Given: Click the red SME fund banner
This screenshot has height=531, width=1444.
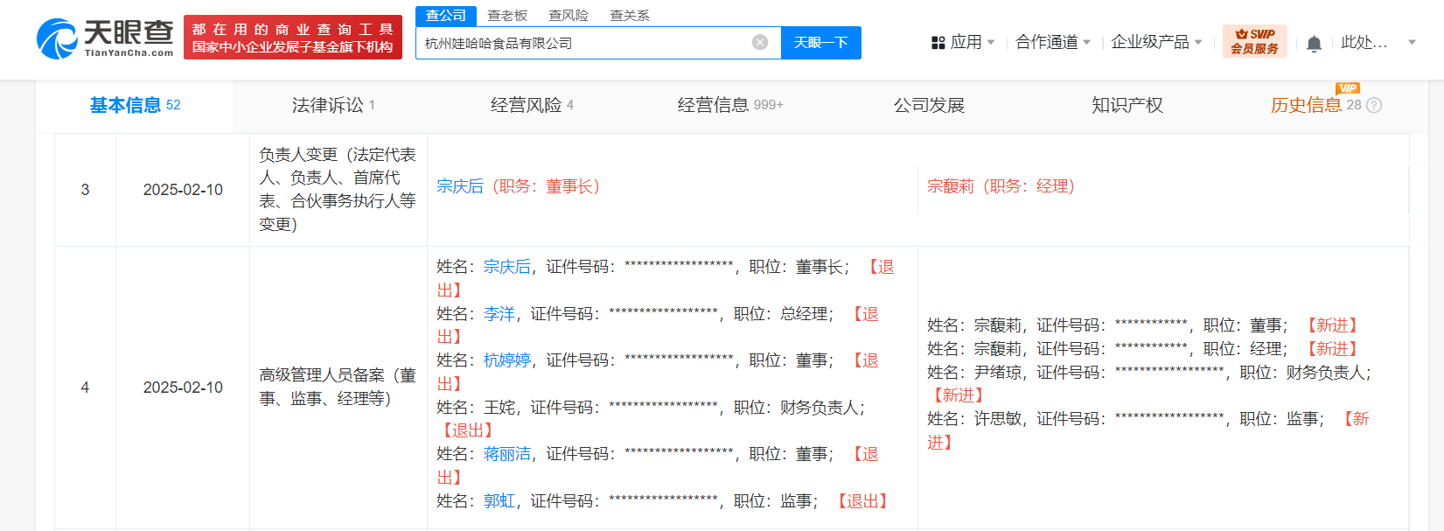Looking at the screenshot, I should point(293,38).
